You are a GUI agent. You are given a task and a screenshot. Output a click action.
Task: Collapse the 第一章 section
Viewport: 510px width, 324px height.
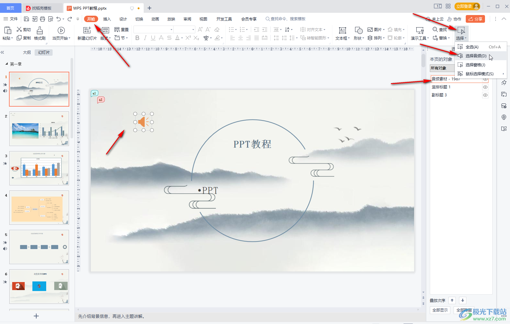7,64
